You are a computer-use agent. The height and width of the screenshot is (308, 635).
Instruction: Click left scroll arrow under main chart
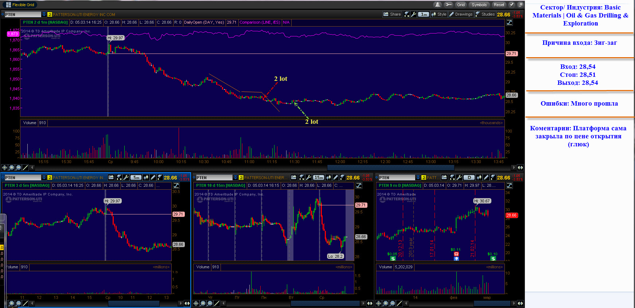(32, 167)
